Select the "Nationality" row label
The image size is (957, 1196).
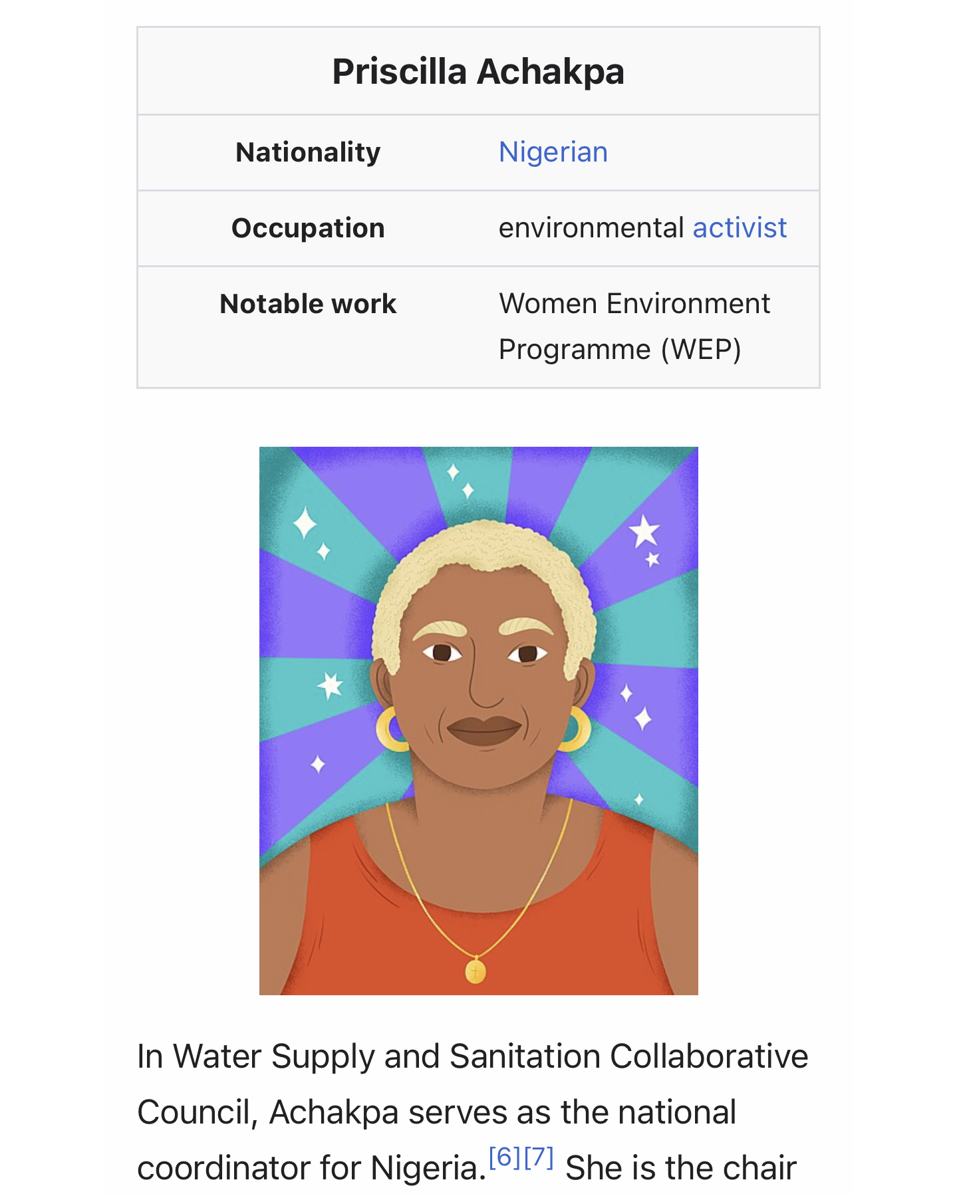[308, 152]
